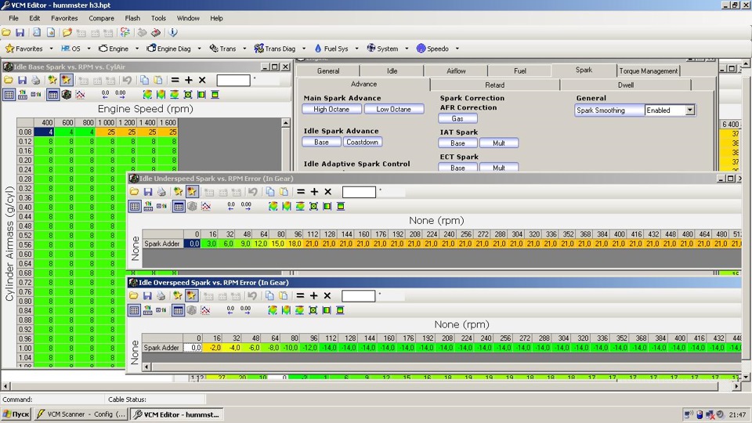Expand the OS toolbar dropdown arrow
Viewport: 752px width, 423px height.
89,49
